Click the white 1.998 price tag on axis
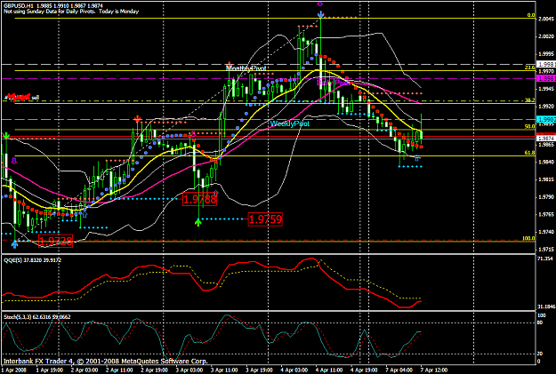The height and width of the screenshot is (374, 556). point(546,64)
